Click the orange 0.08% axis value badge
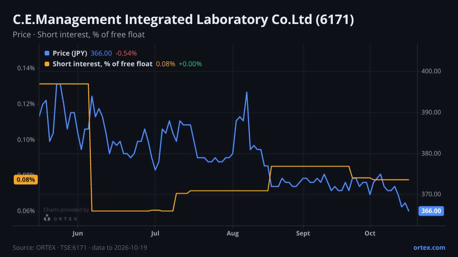 pos(26,179)
